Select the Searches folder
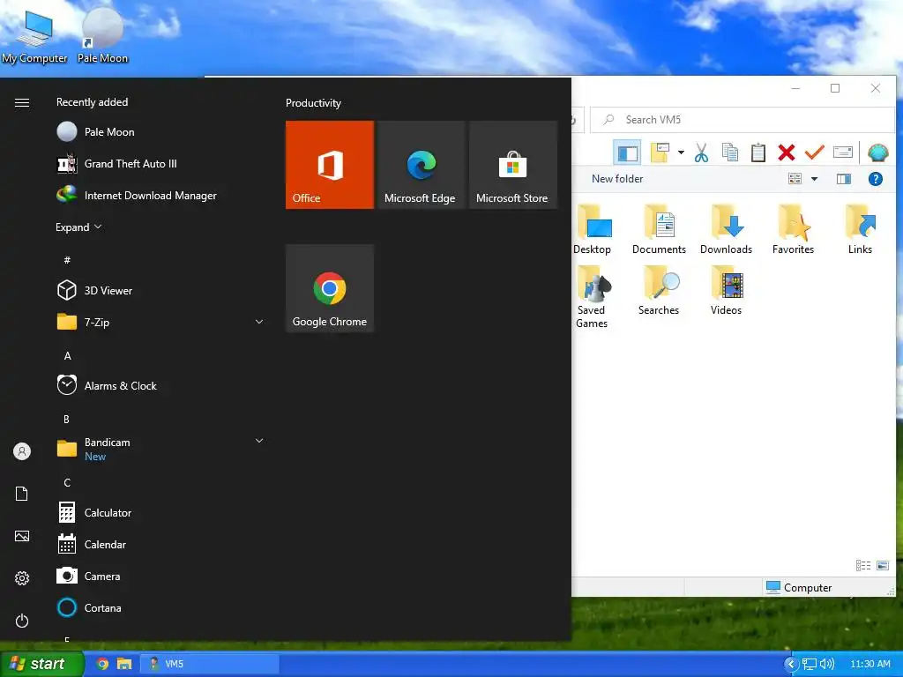903x677 pixels. (659, 291)
